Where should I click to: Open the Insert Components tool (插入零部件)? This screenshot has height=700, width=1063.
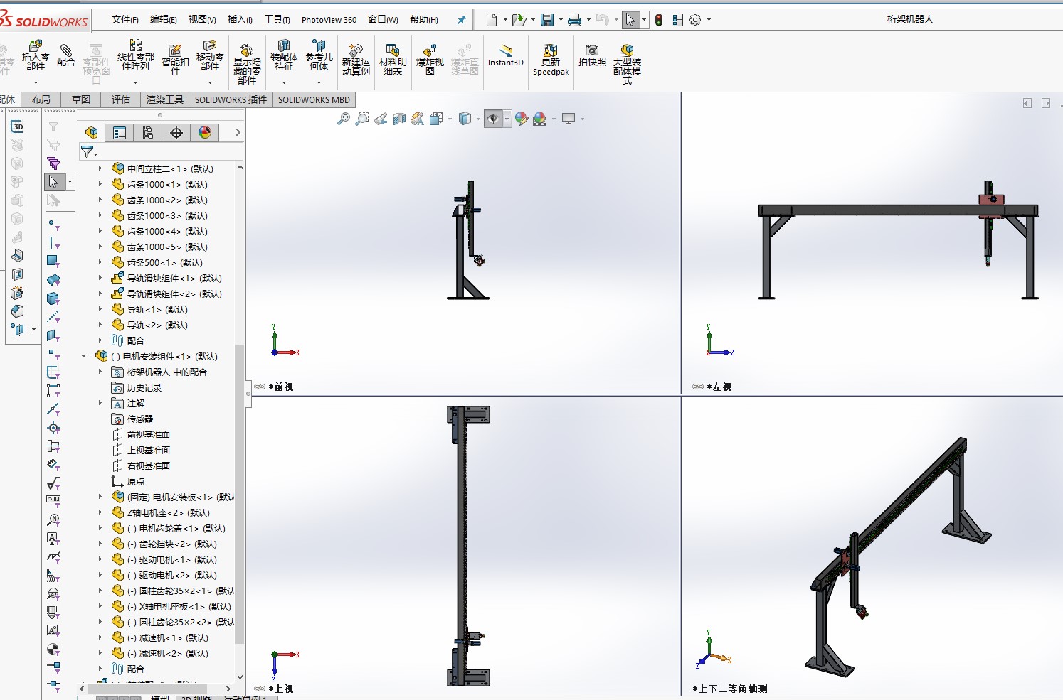[x=36, y=56]
